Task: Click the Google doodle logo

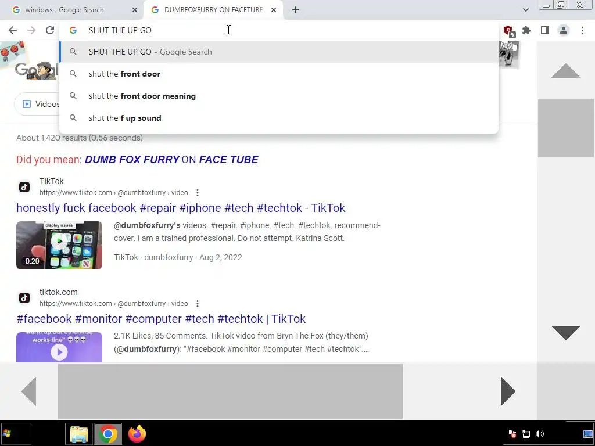Action: [x=37, y=70]
